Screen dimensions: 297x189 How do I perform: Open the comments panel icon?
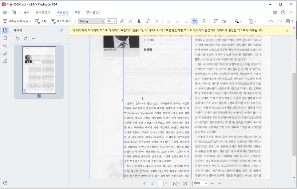(x=289, y=21)
